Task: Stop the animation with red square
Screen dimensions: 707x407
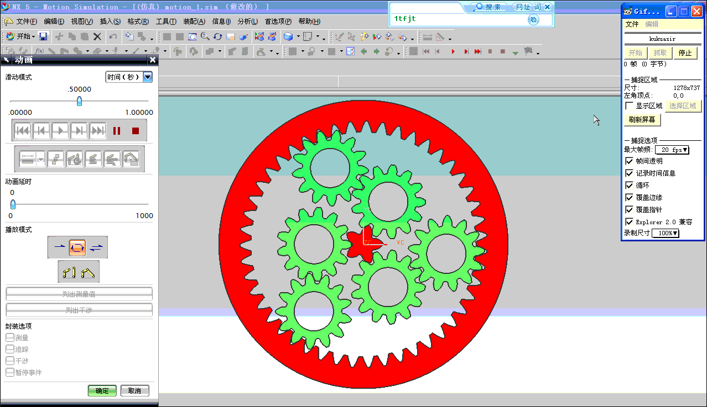Action: point(136,131)
